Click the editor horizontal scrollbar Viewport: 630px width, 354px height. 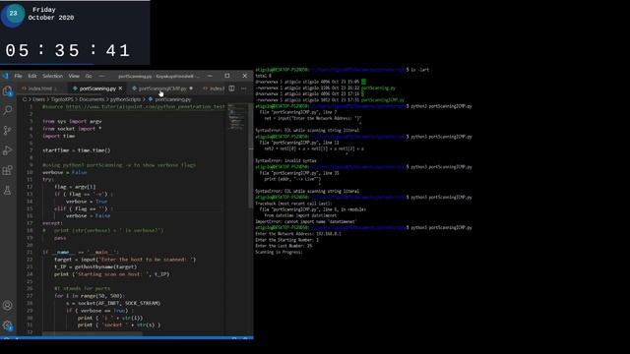(93, 333)
